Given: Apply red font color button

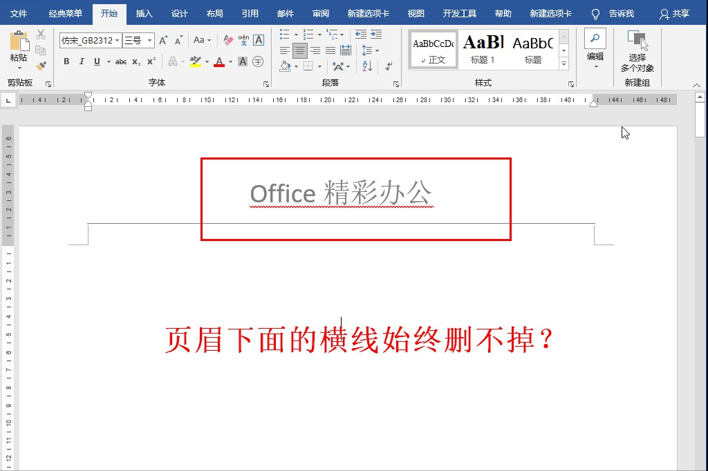Looking at the screenshot, I should point(219,61).
